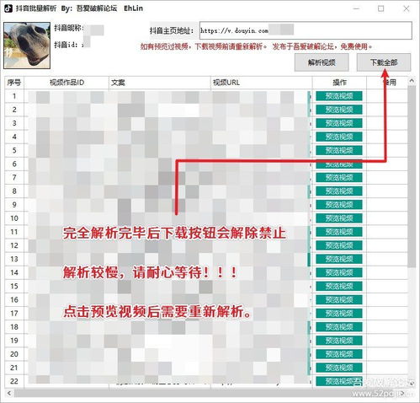The width and height of the screenshot is (420, 403).
Task: Click the 视频URL column header
Action: point(262,83)
